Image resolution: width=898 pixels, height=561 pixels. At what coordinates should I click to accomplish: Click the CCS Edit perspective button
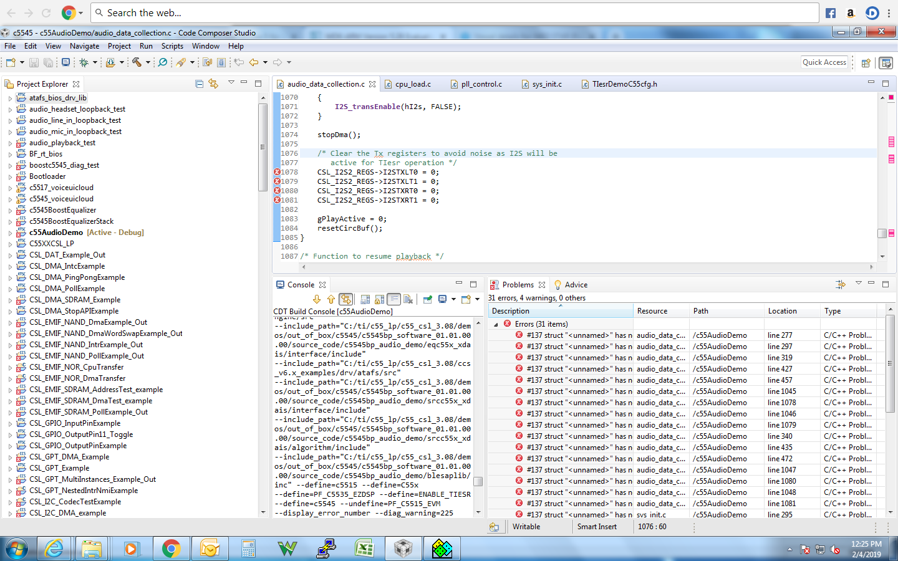(886, 63)
